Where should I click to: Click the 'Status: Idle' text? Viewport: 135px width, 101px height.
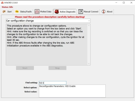tap(7, 7)
